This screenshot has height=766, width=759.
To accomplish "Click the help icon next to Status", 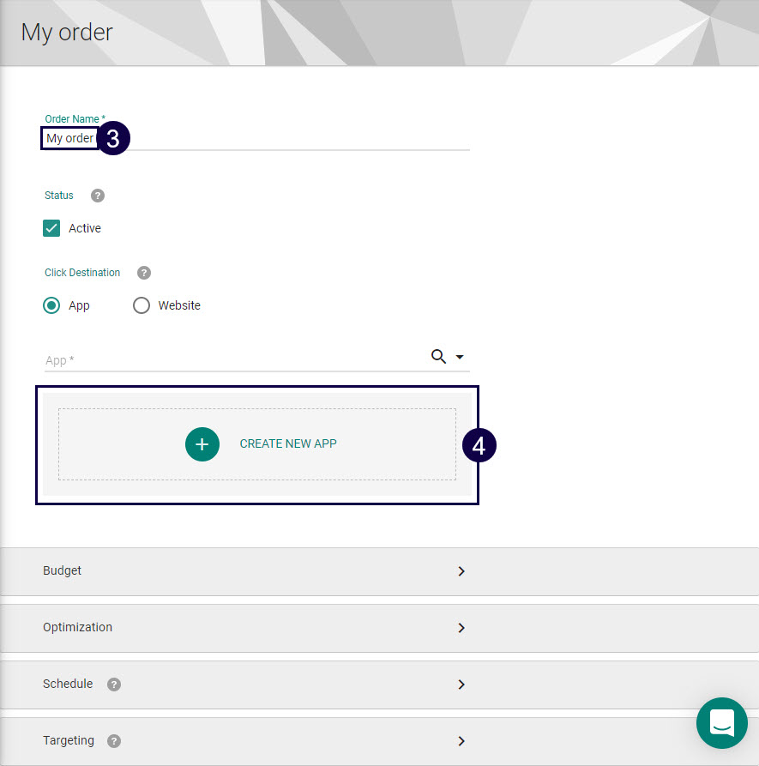I will [x=98, y=196].
